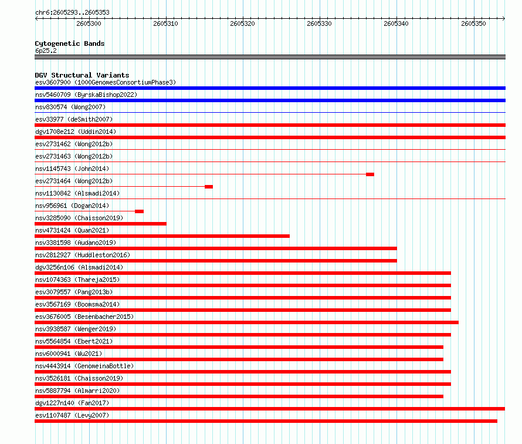Click the red block of nsv956961 (Dogan2014)
The height and width of the screenshot is (444, 522).
(x=139, y=211)
